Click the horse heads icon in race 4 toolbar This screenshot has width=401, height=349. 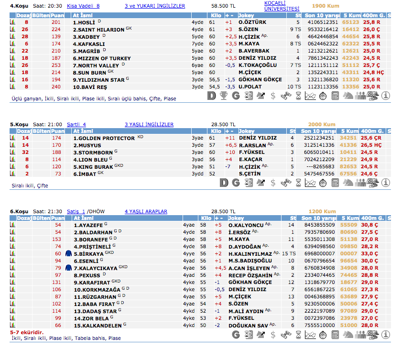[348, 96]
